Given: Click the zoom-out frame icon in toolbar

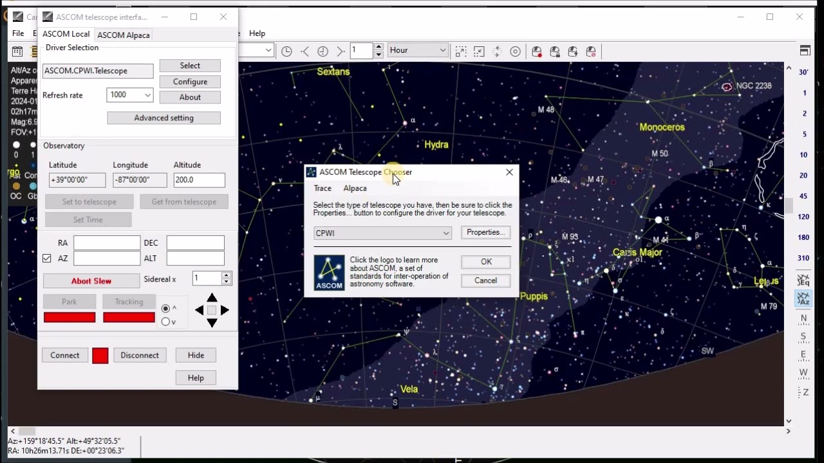Looking at the screenshot, I should 479,51.
